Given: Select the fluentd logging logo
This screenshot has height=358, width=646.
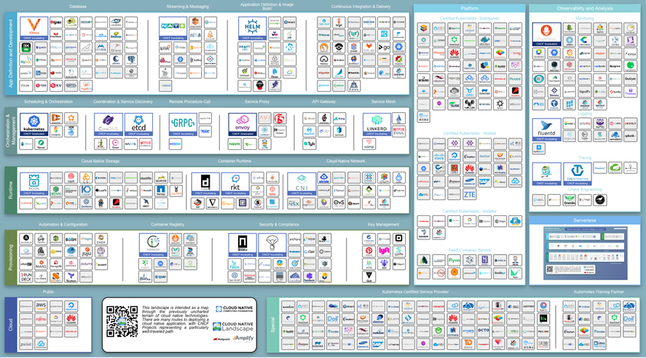Looking at the screenshot, I should pos(546,130).
